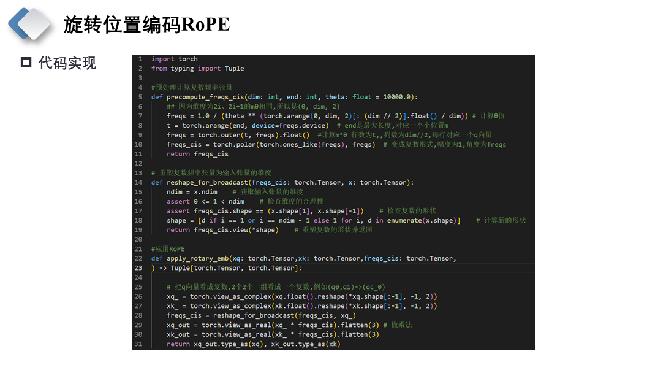Click the line starting 'shape = [d if i == 1'
The width and height of the screenshot is (647, 365).
pyautogui.click(x=346, y=221)
